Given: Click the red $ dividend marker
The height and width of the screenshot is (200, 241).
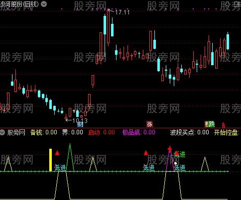Looking at the screenshot, I should pos(224,125).
